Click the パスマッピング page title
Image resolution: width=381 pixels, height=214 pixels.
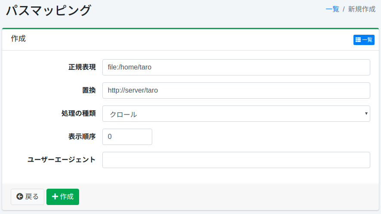tap(49, 10)
